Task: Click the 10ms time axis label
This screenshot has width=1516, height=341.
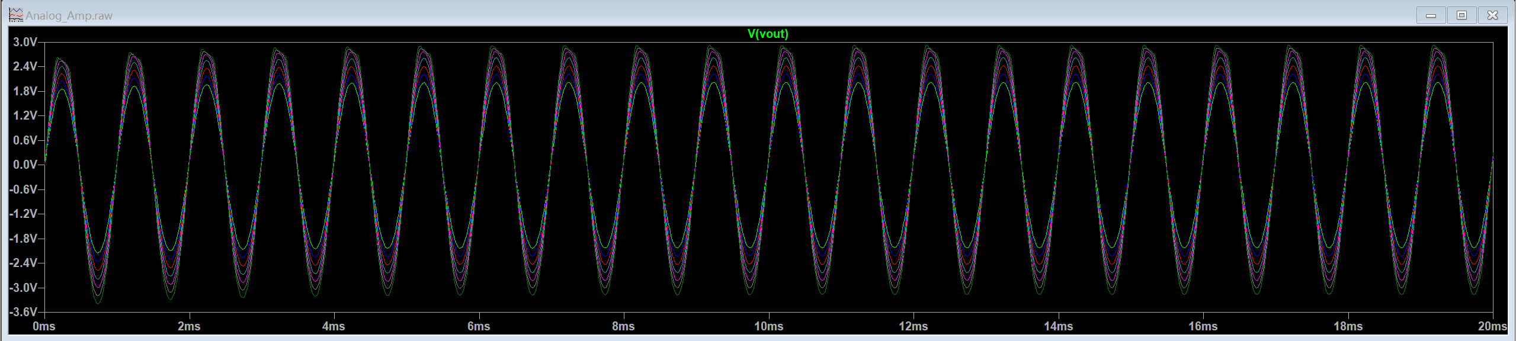Action: click(x=768, y=326)
